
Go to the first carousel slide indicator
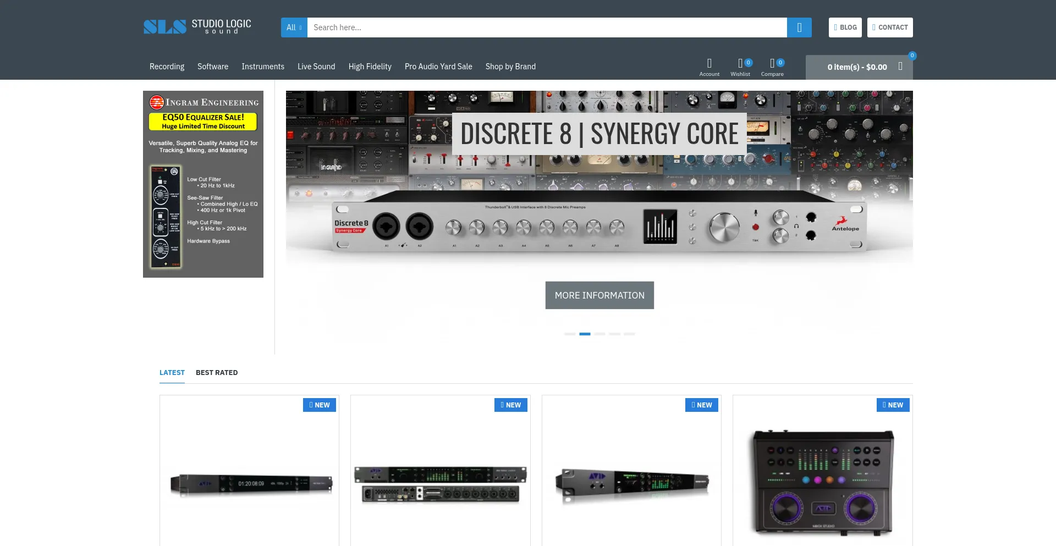tap(570, 334)
